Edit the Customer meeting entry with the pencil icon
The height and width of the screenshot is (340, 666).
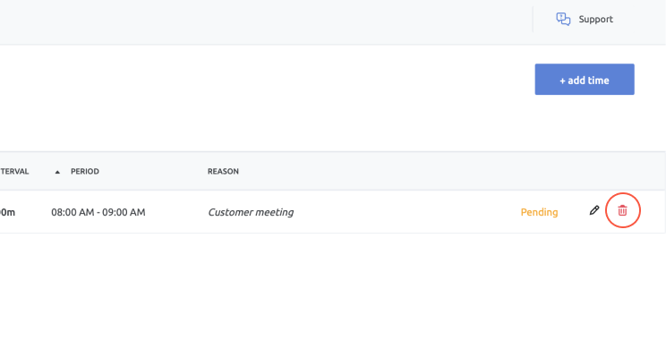(x=594, y=210)
